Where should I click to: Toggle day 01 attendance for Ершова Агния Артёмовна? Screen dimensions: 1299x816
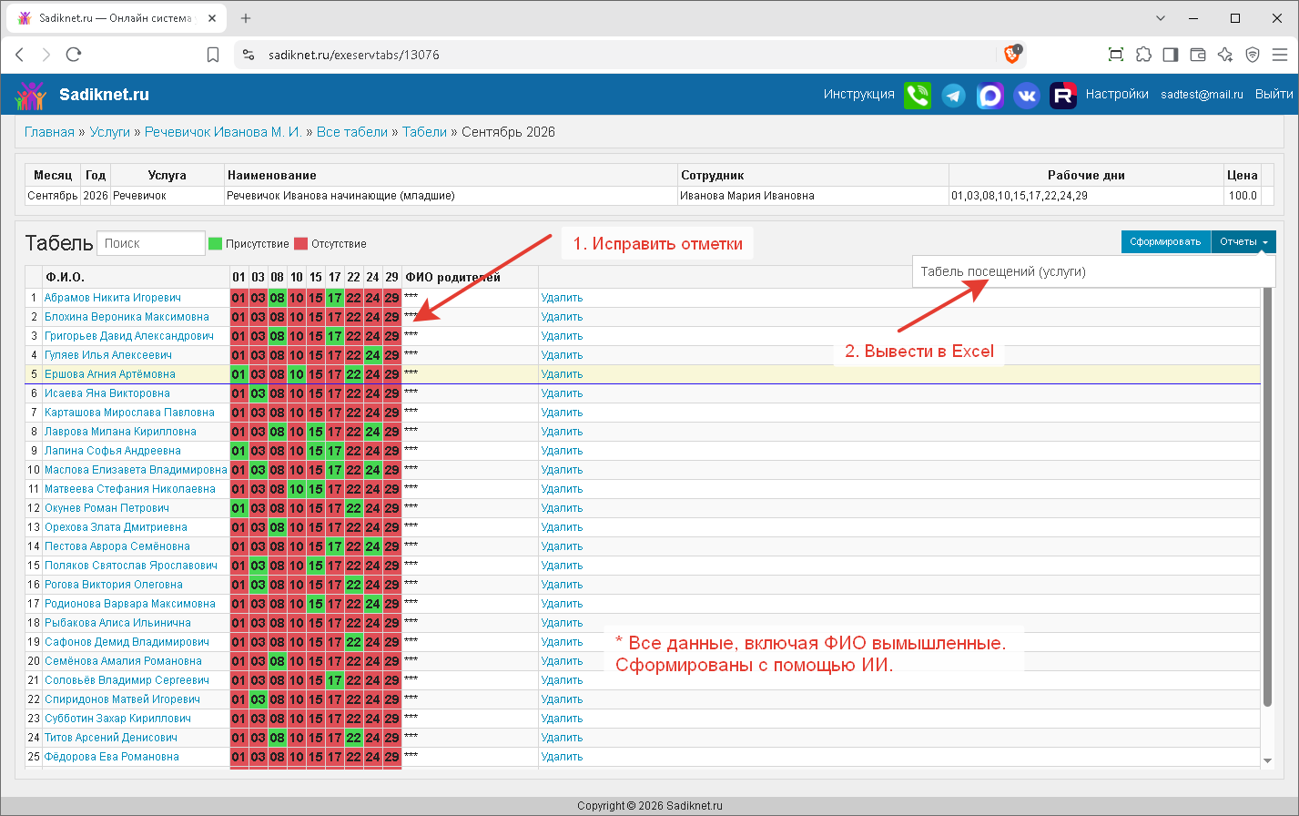238,374
